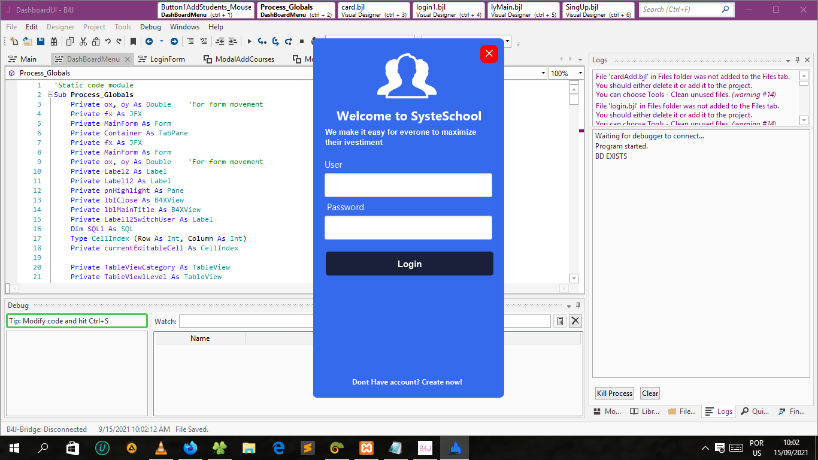Click the Undo arrow icon
This screenshot has width=818, height=460.
click(108, 41)
